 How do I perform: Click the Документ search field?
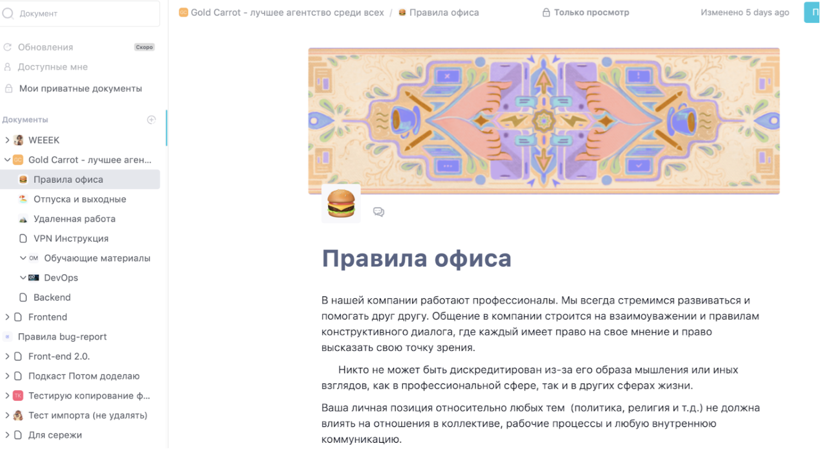(82, 13)
